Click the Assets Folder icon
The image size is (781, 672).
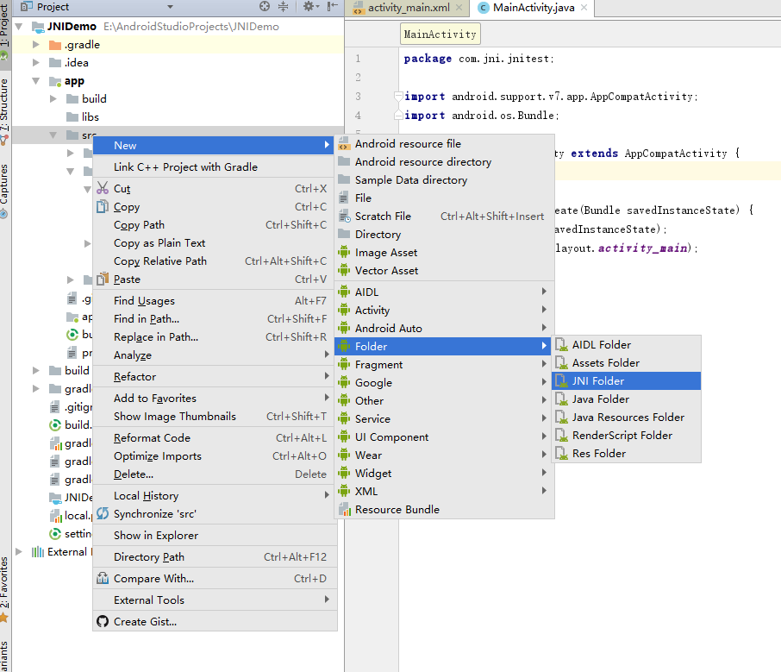562,363
